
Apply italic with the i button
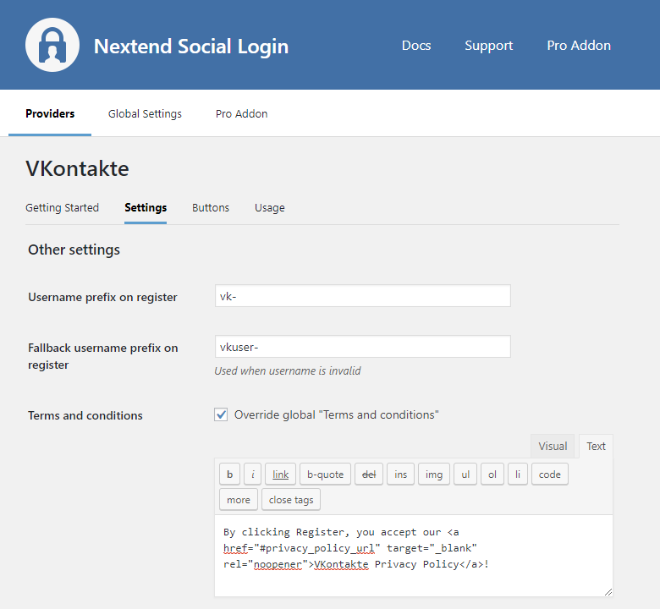click(253, 475)
